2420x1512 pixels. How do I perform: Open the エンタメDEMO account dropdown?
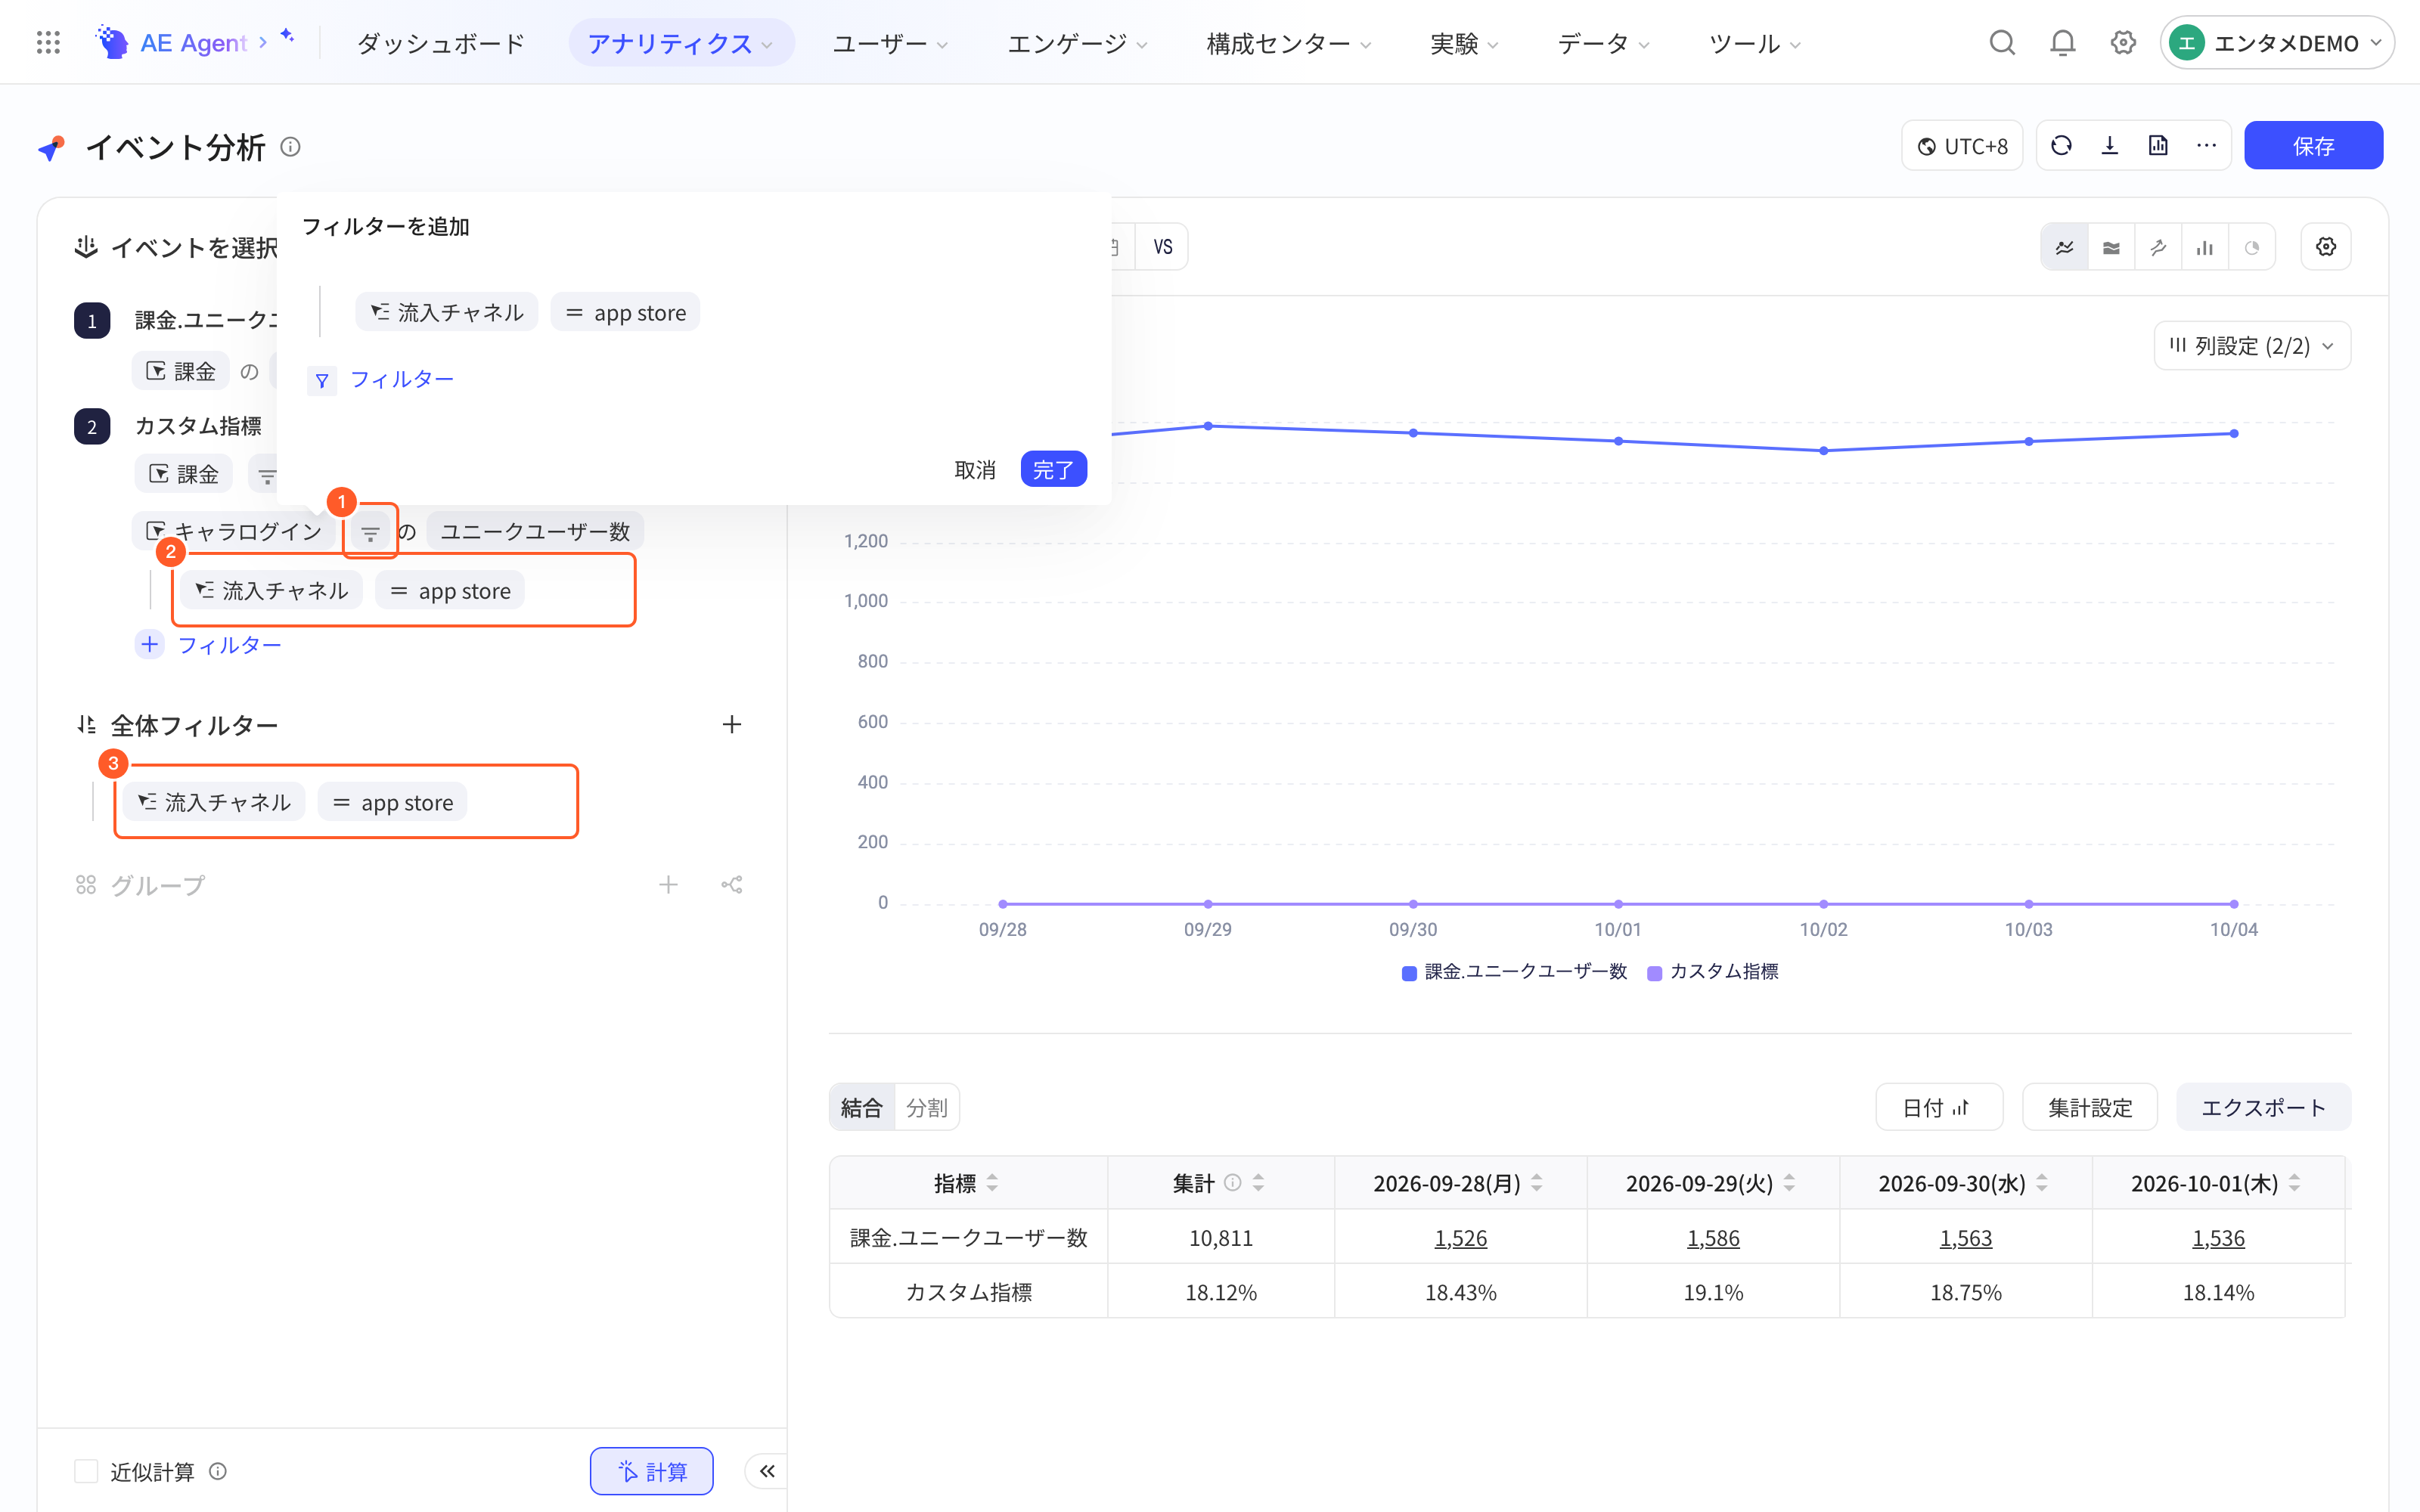[x=2276, y=42]
